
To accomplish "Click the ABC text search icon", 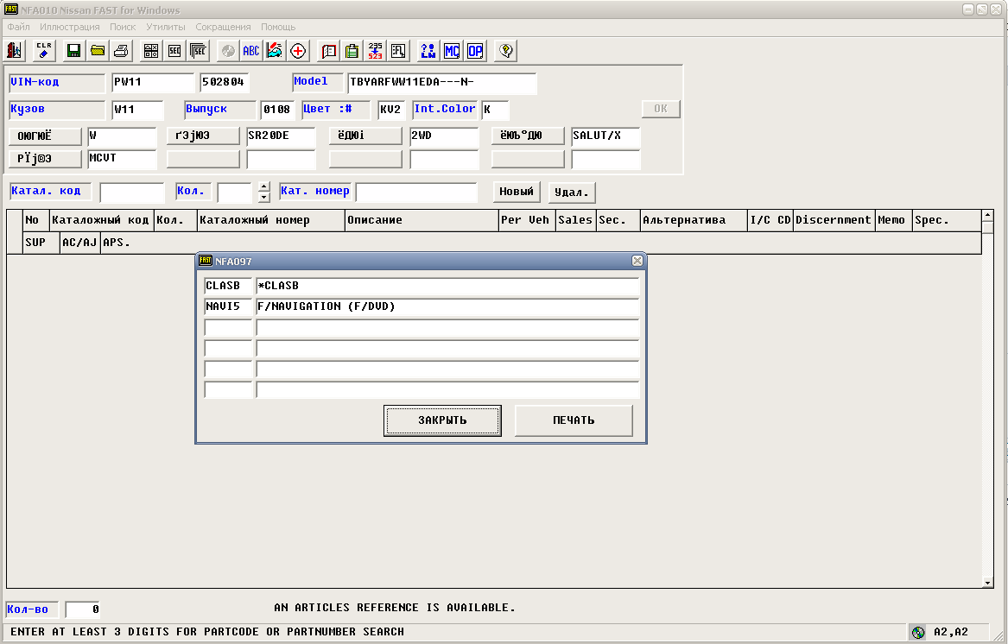I will (x=250, y=51).
